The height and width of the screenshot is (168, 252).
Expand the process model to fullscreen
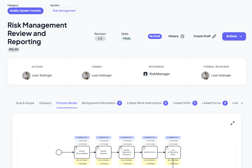(x=232, y=123)
